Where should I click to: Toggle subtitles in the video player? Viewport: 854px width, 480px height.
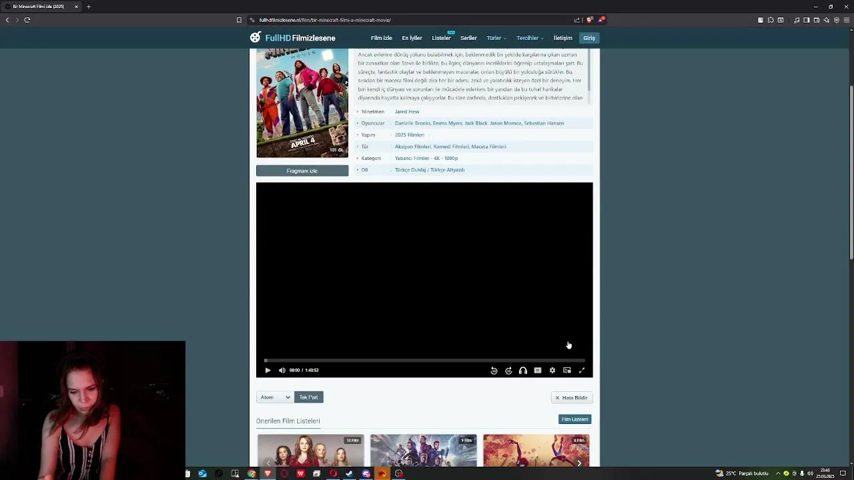click(x=538, y=370)
